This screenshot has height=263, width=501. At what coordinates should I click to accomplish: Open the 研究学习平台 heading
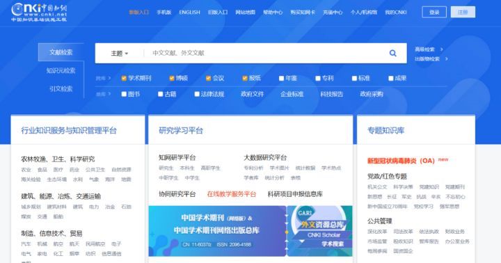tap(180, 130)
